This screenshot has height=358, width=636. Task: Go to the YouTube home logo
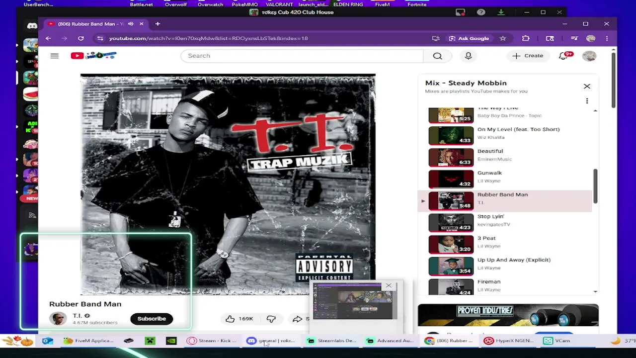coord(93,56)
